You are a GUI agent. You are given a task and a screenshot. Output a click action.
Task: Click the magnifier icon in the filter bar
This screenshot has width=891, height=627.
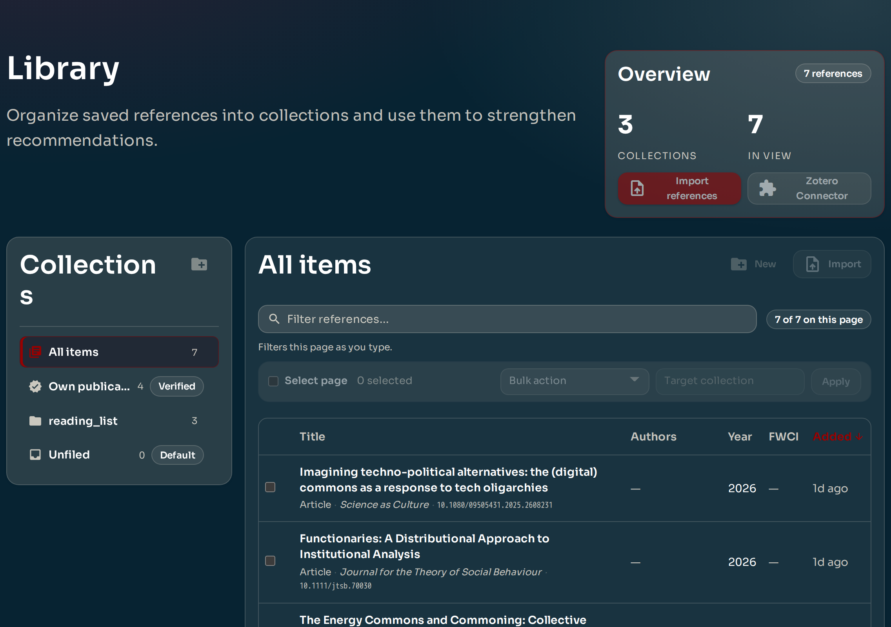click(x=274, y=319)
